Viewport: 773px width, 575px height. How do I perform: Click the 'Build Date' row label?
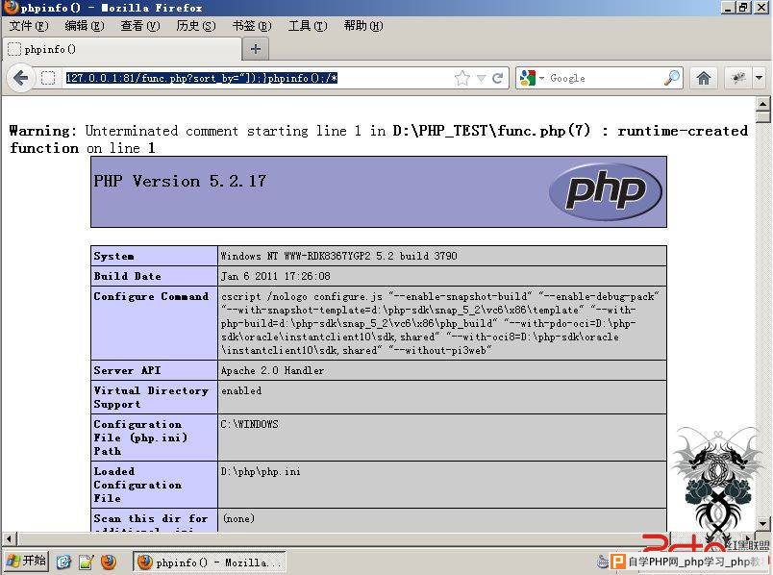click(127, 276)
